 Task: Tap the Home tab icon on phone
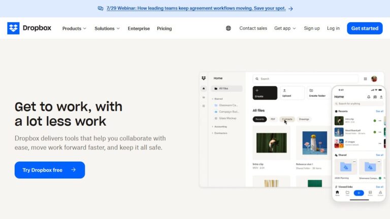click(x=337, y=193)
